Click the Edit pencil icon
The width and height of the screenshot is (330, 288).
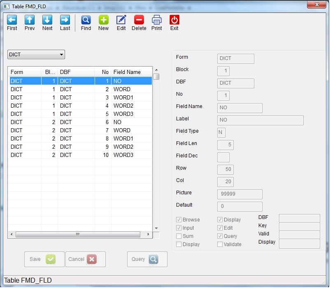[121, 20]
